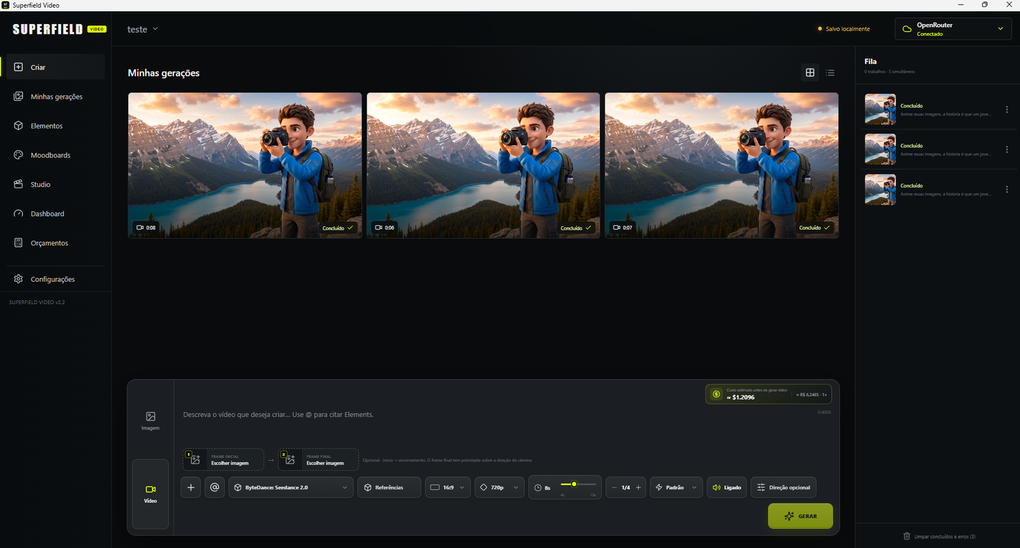Increase the 1/4 count with plus

click(638, 487)
